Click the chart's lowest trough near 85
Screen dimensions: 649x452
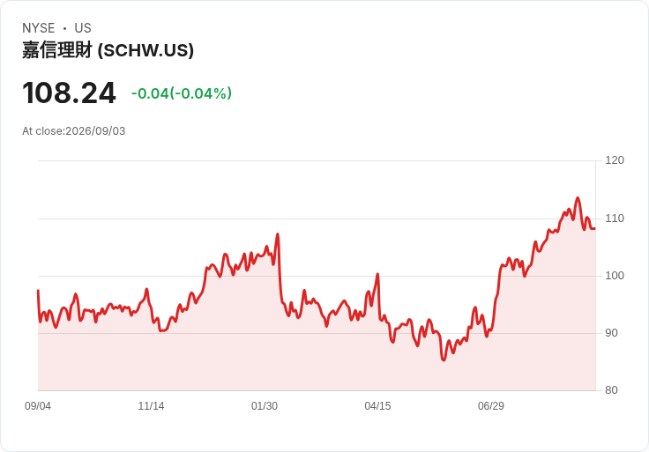[444, 359]
